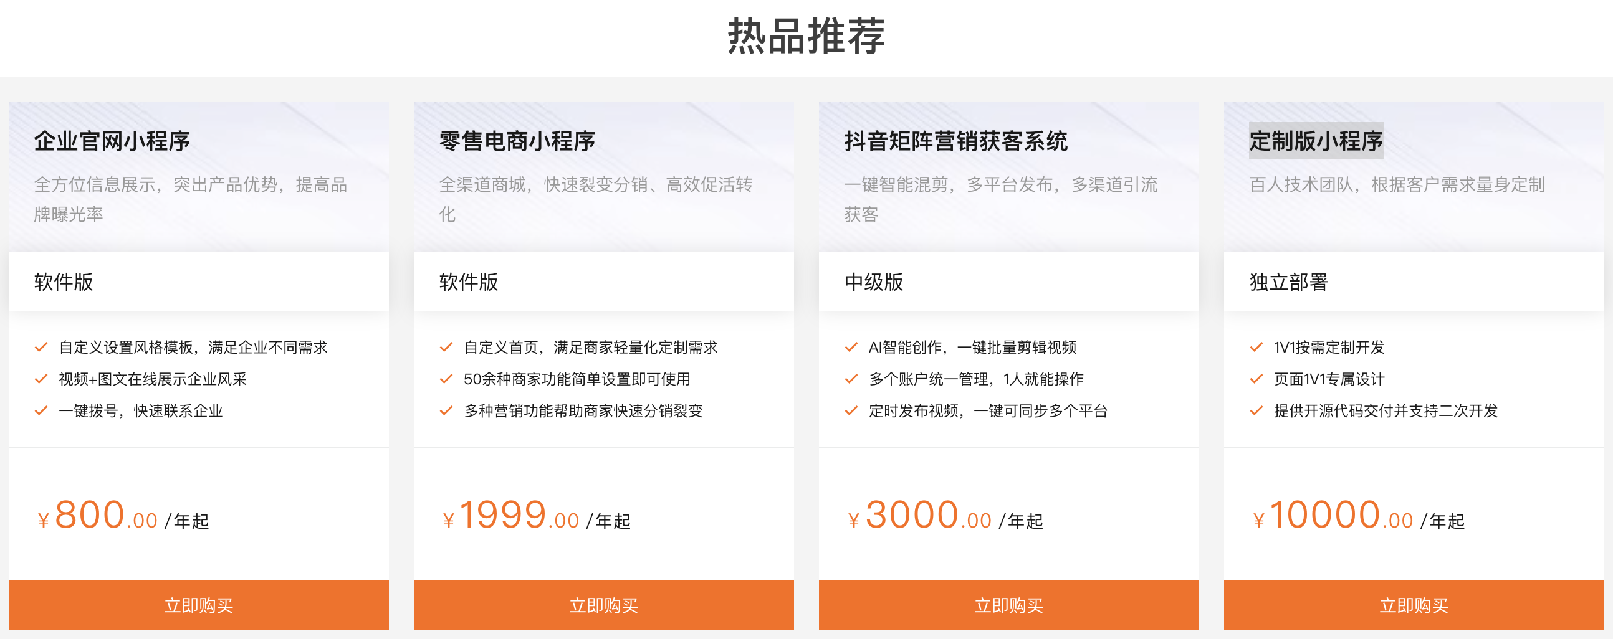The height and width of the screenshot is (639, 1613).
Task: Hit 立即购买 for 抖音矩阵营销获客系统
Action: (1009, 605)
